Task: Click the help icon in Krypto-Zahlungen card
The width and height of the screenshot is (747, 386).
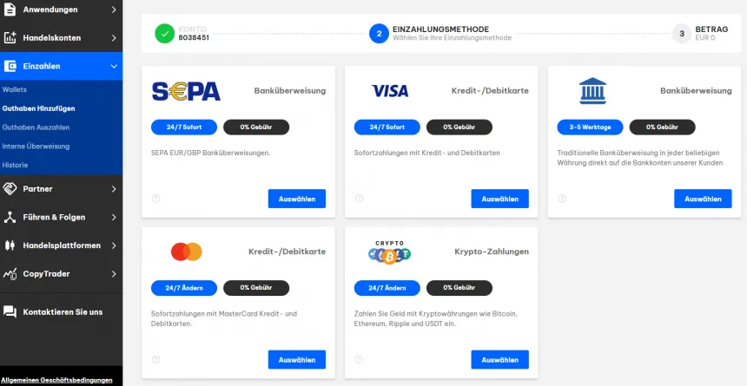Action: point(359,359)
